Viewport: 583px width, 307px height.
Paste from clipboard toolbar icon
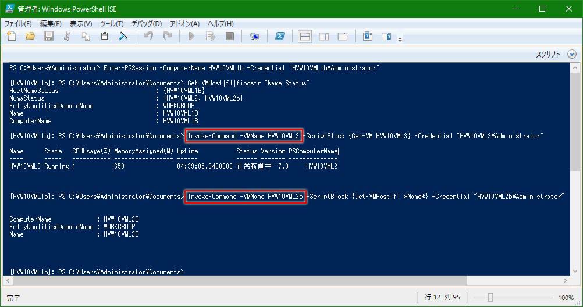(105, 37)
